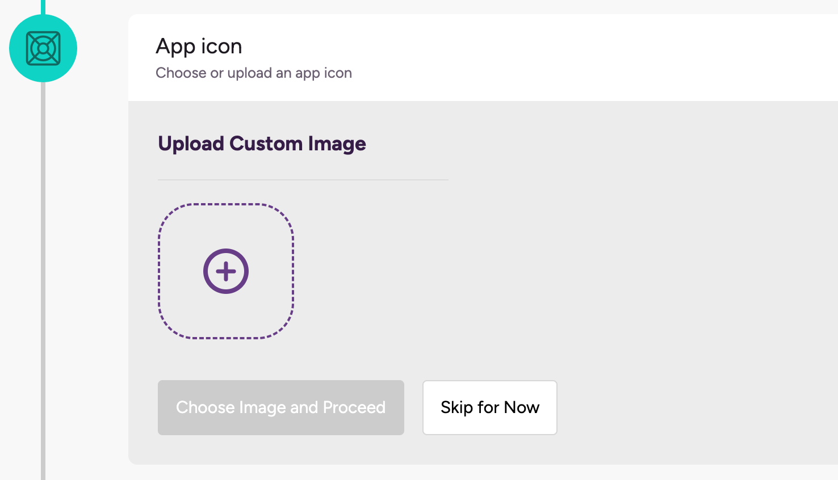Select the Upload Custom Image heading
Image resolution: width=838 pixels, height=480 pixels.
click(262, 144)
